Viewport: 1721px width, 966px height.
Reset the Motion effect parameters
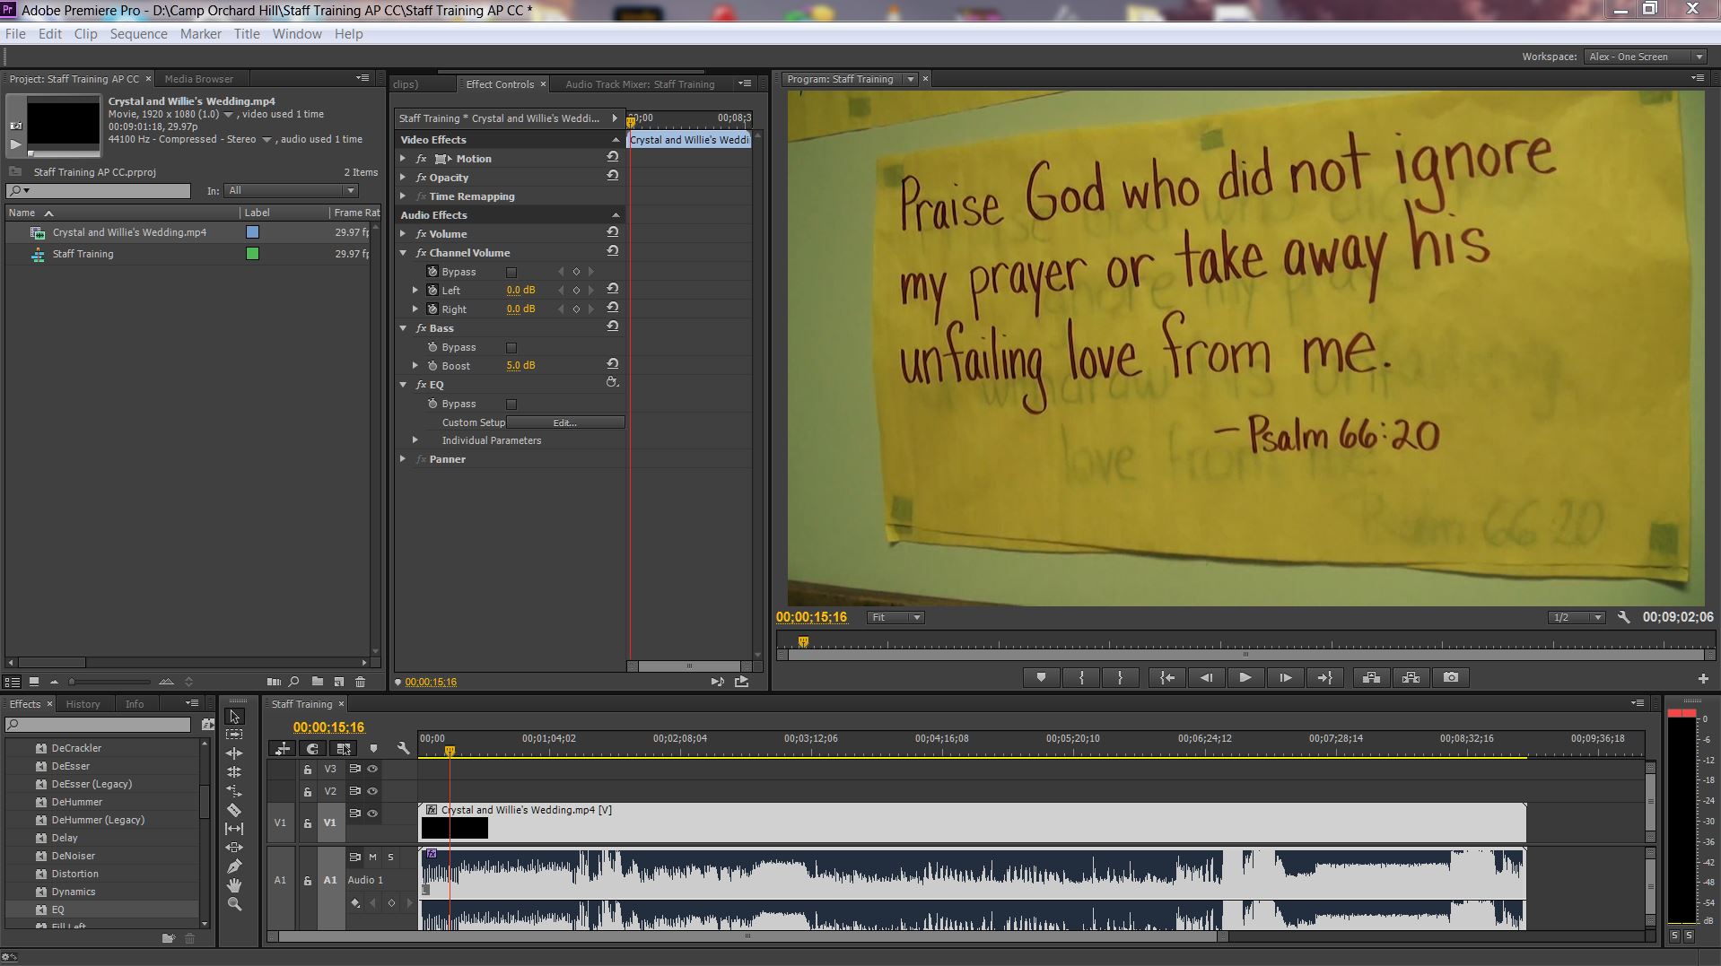[613, 157]
